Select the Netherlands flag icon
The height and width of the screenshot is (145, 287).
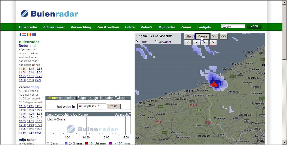coord(24,35)
